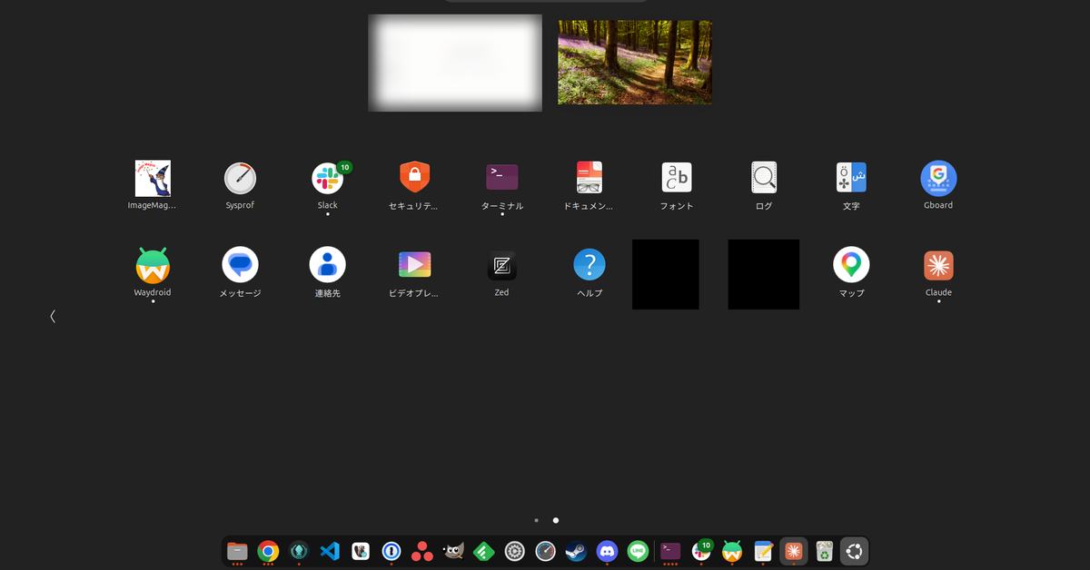Launch the 文字 characters app
The image size is (1090, 570).
pos(851,177)
